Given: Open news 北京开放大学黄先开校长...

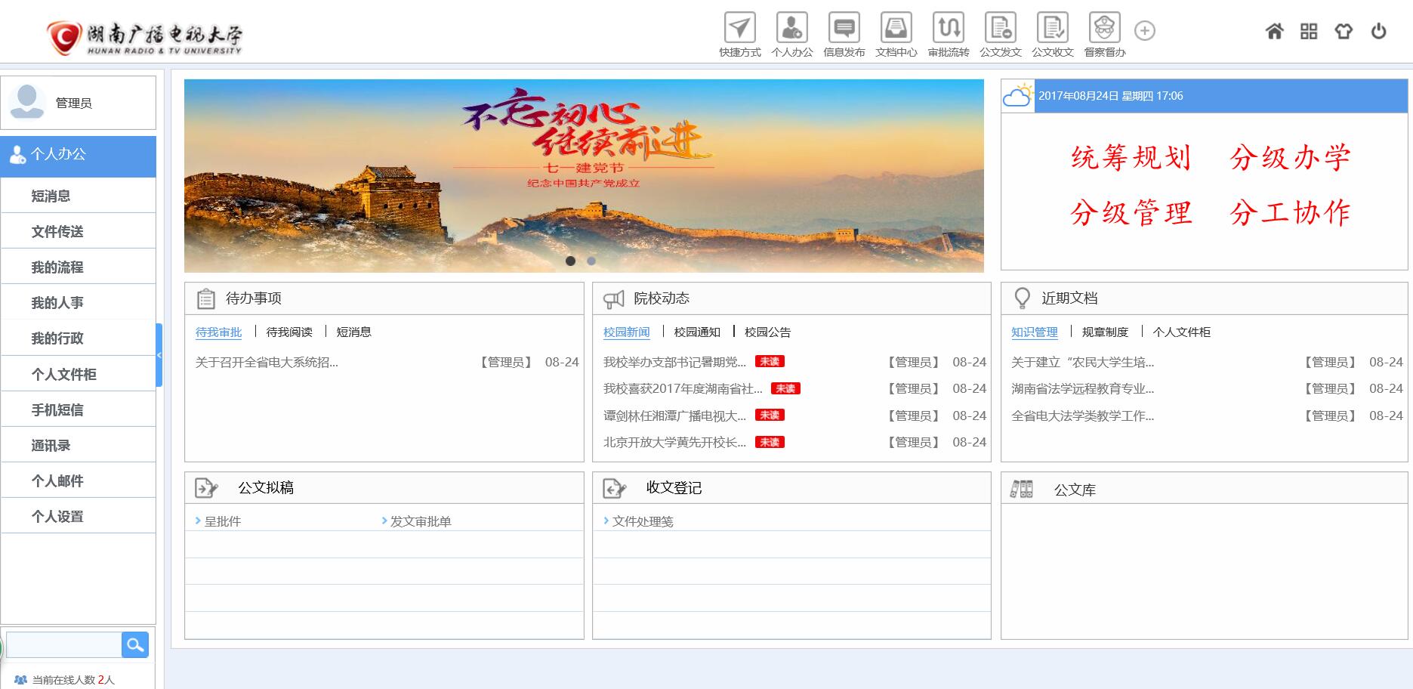Looking at the screenshot, I should click(674, 442).
